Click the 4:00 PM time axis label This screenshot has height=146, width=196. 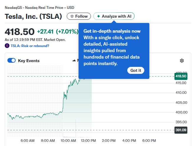tap(129, 141)
